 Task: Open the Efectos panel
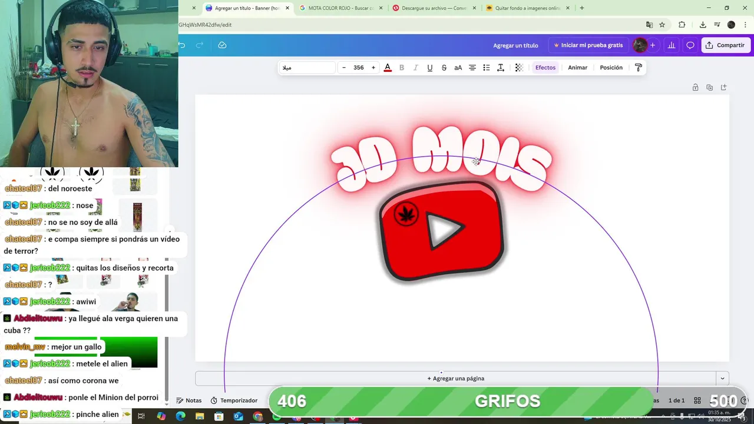pyautogui.click(x=545, y=68)
